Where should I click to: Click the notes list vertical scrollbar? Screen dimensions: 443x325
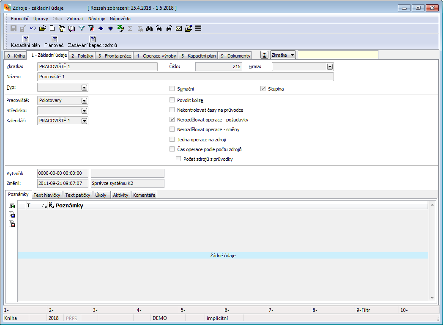click(x=432, y=251)
